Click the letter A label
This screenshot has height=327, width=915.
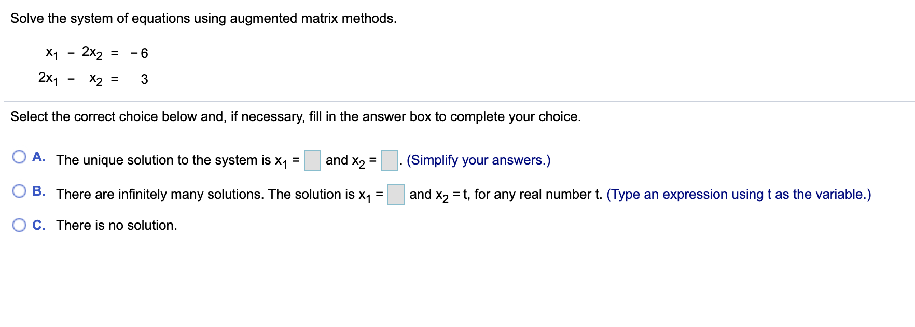point(40,156)
